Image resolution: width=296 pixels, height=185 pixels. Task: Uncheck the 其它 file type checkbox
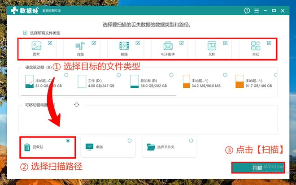[269, 43]
